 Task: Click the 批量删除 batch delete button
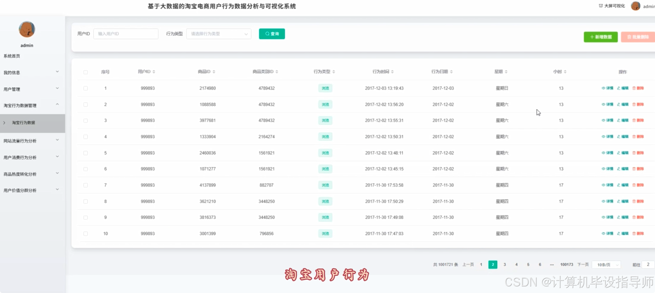tap(638, 37)
